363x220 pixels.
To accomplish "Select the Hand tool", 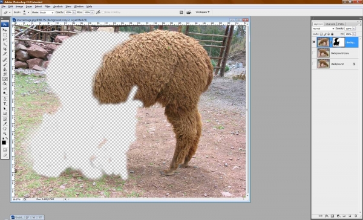I will click(5, 129).
